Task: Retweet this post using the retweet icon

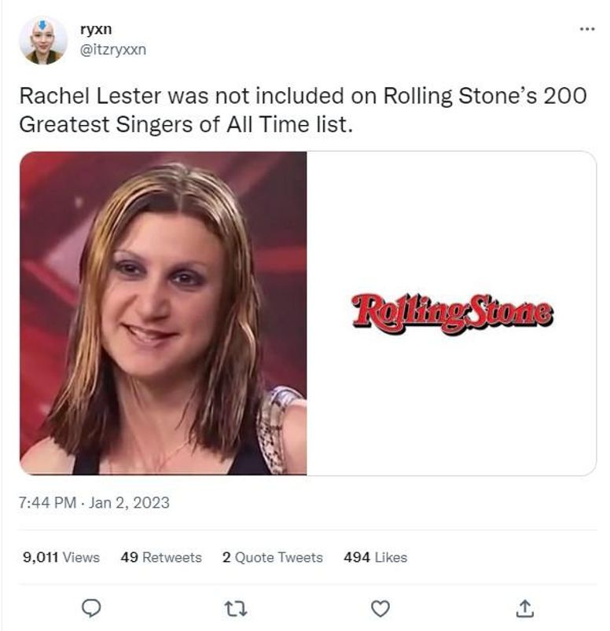Action: point(236,608)
